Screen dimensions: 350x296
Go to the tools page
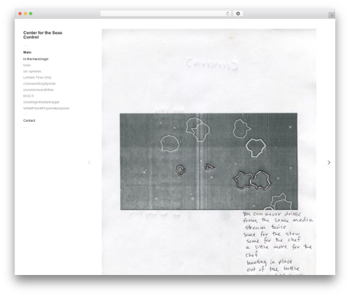click(x=27, y=65)
